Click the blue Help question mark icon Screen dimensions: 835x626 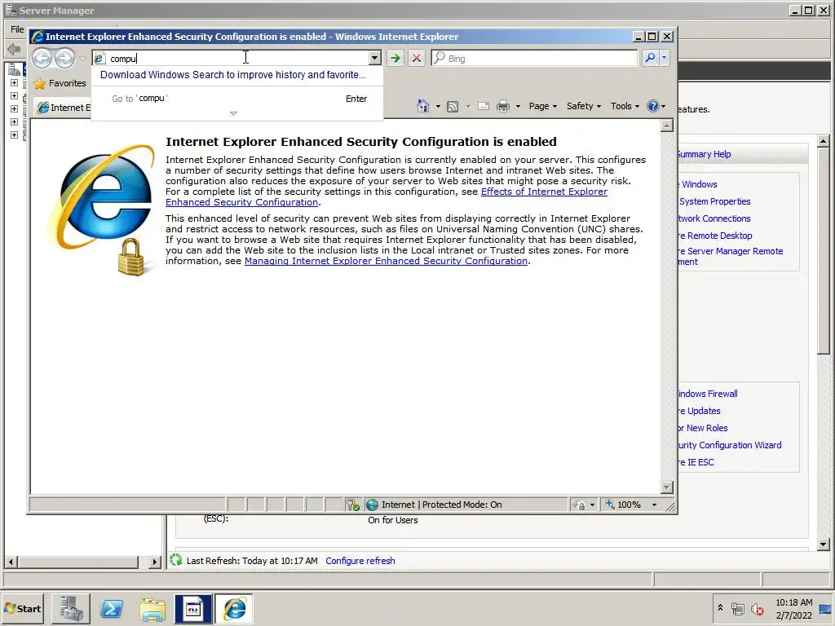(653, 106)
